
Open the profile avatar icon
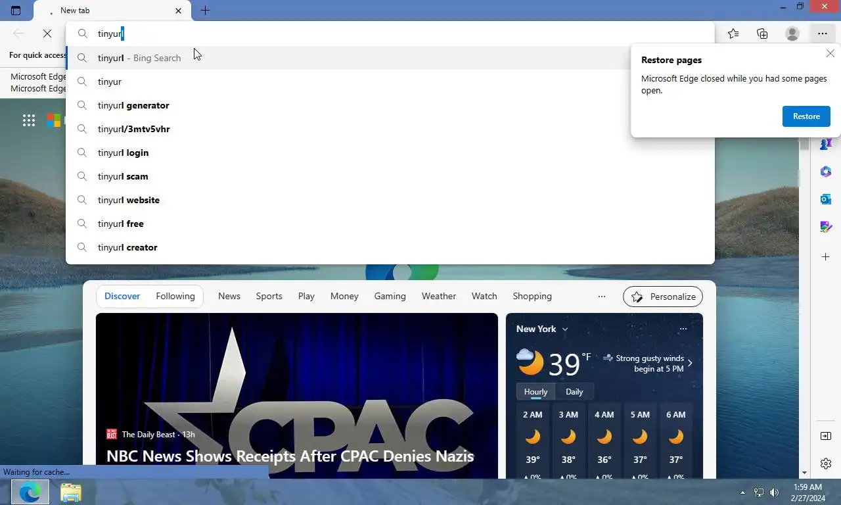point(792,34)
